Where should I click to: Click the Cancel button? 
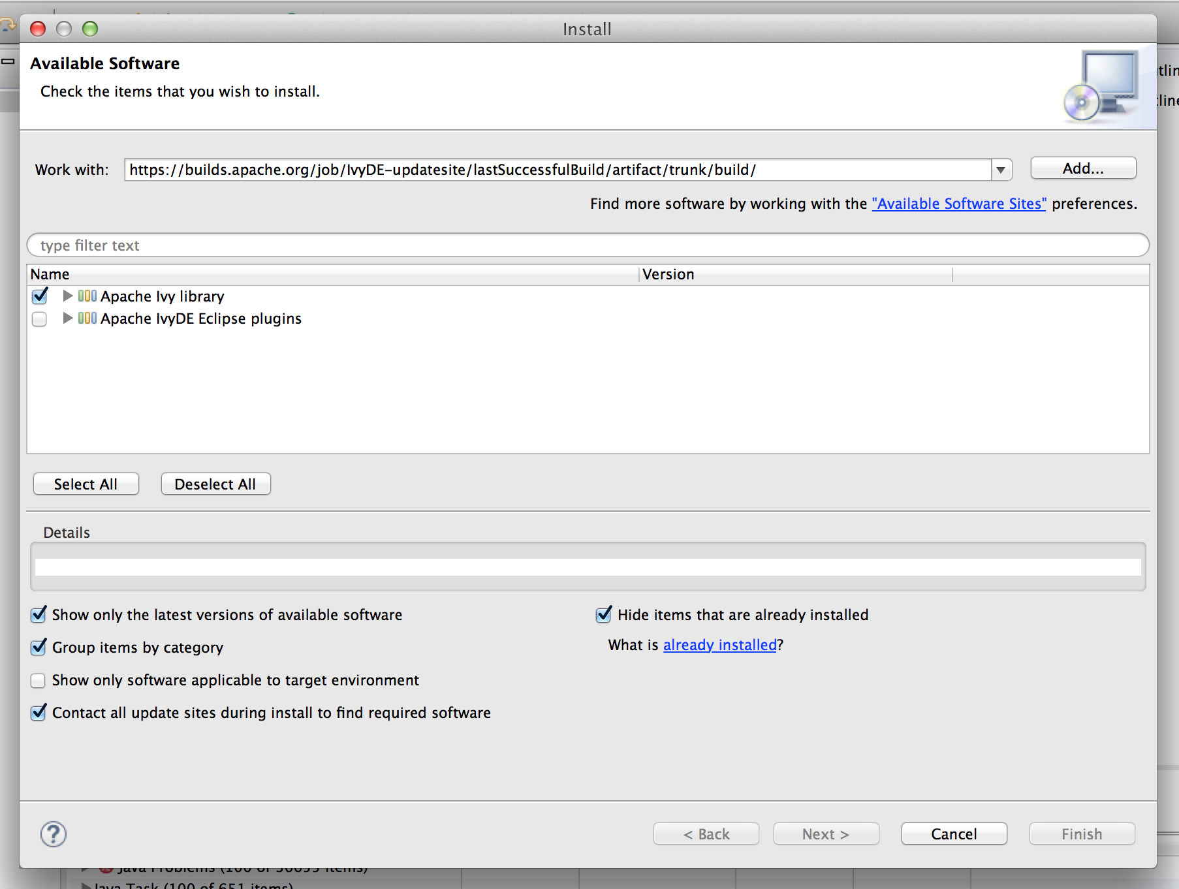click(x=954, y=834)
